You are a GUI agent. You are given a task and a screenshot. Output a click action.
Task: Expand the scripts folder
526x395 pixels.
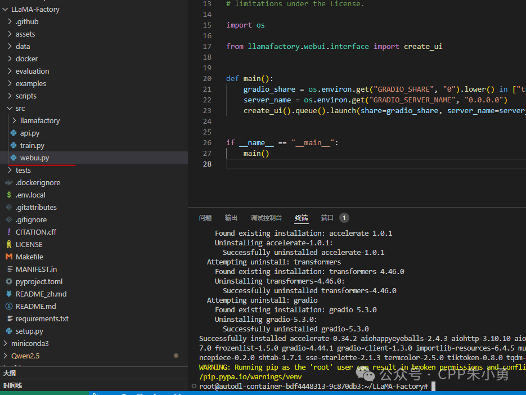tap(10, 96)
